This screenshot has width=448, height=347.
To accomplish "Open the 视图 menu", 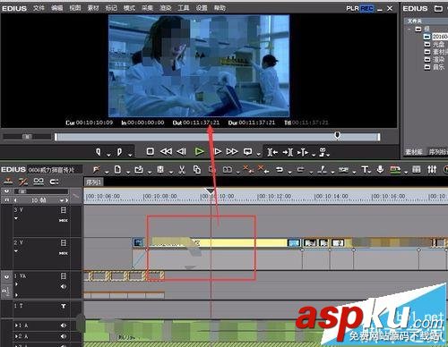I will [x=75, y=8].
